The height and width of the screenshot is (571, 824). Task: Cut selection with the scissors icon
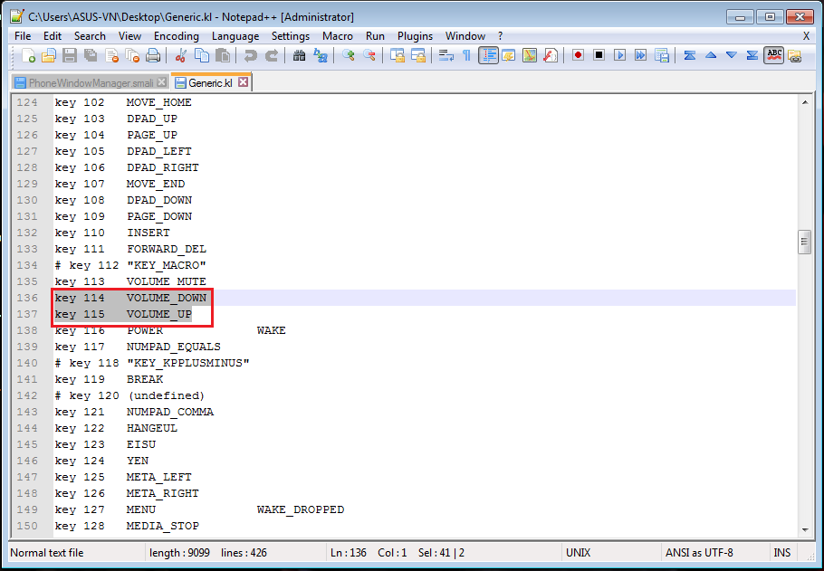coord(181,55)
